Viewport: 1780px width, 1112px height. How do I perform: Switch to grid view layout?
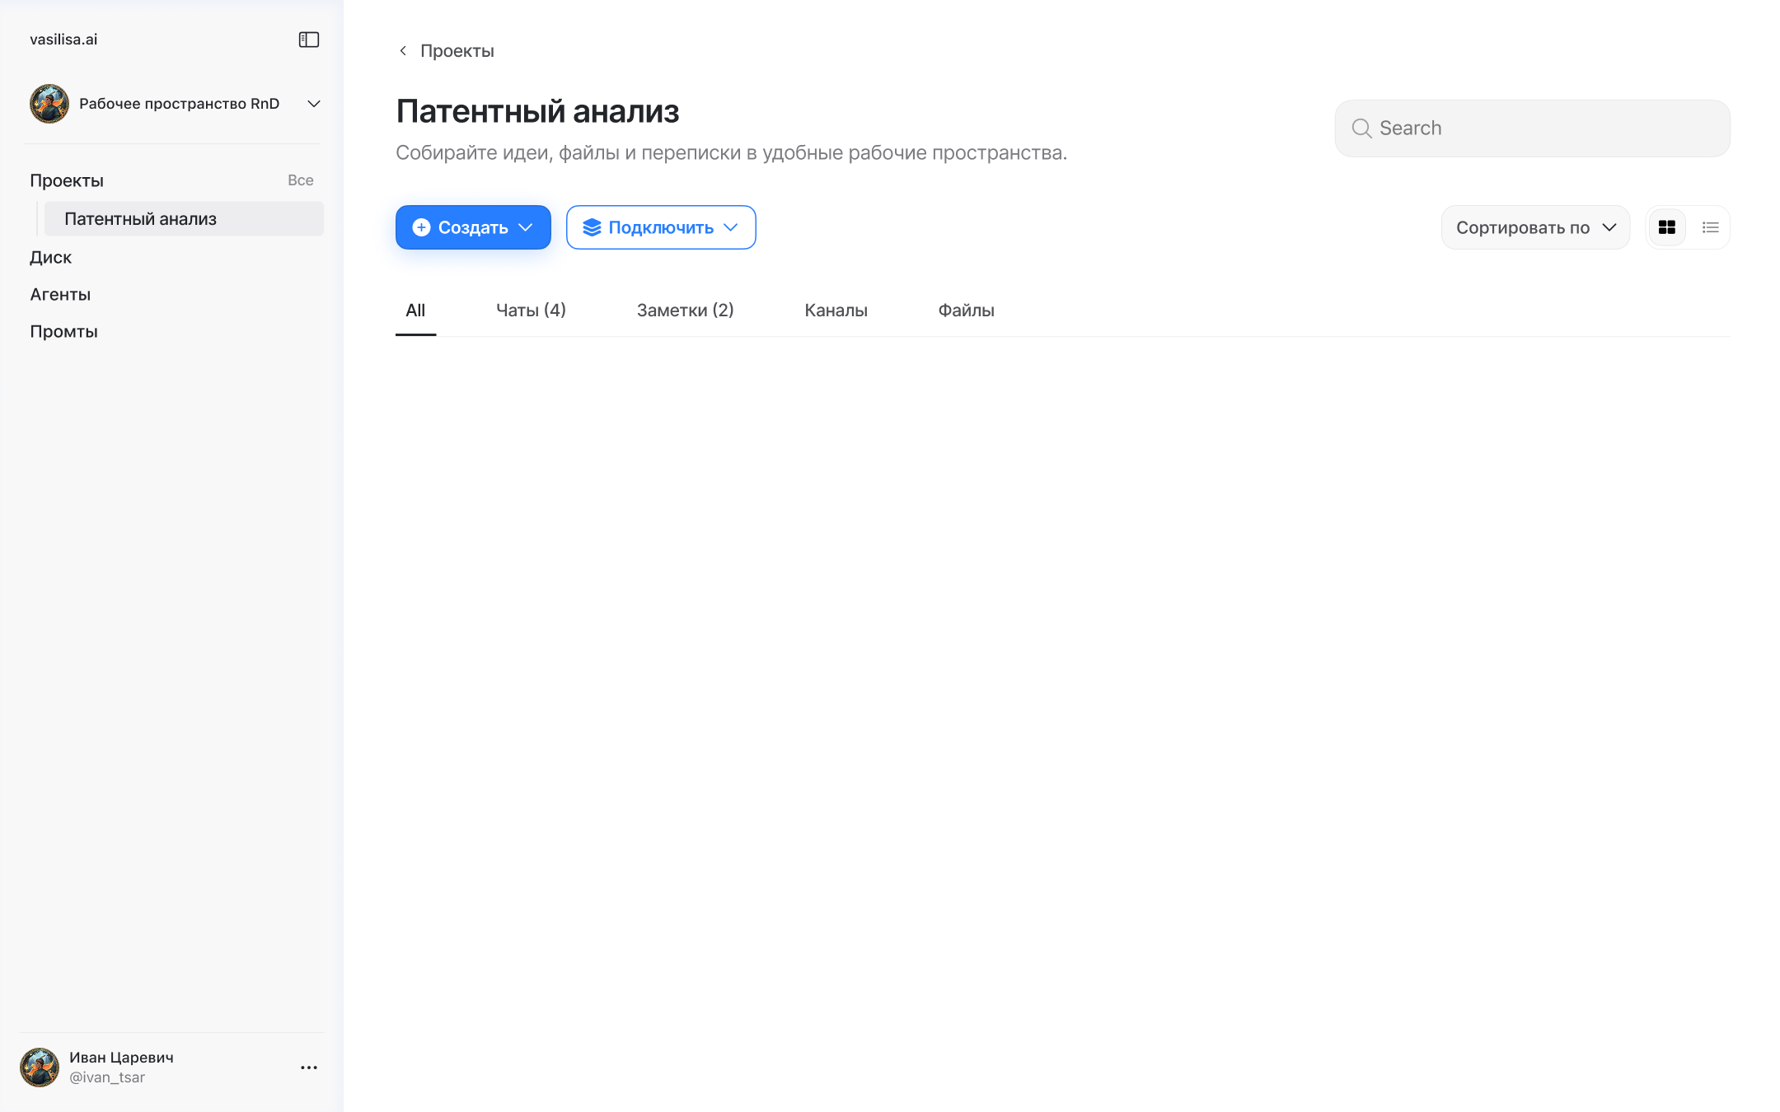(x=1666, y=227)
